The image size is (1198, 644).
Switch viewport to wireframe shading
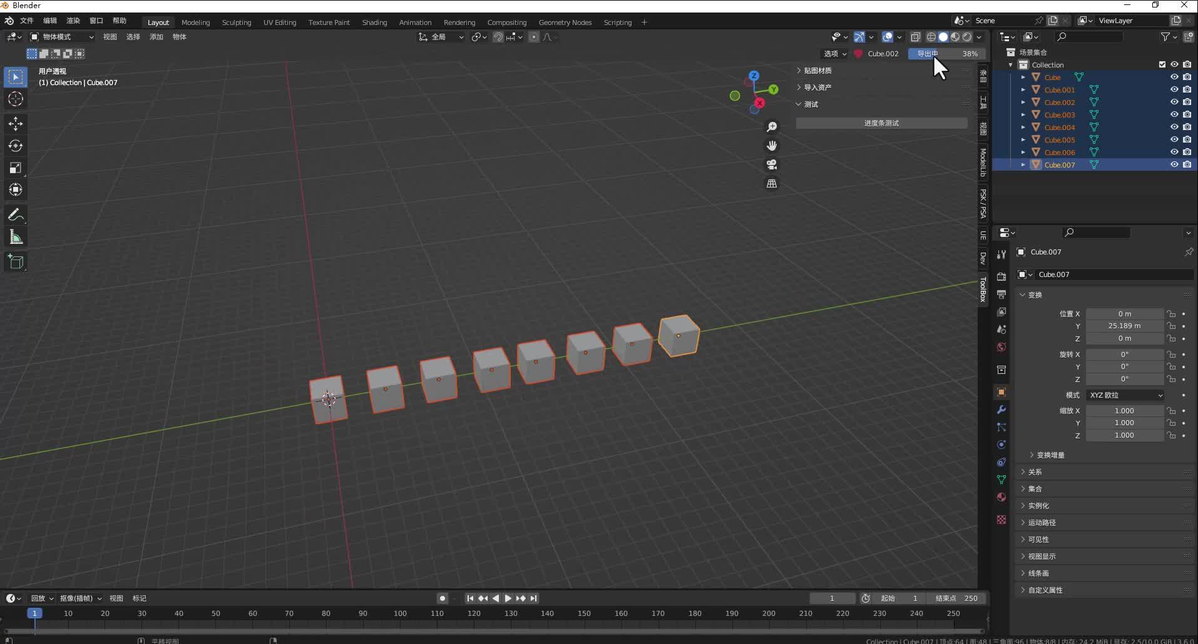[x=931, y=37]
